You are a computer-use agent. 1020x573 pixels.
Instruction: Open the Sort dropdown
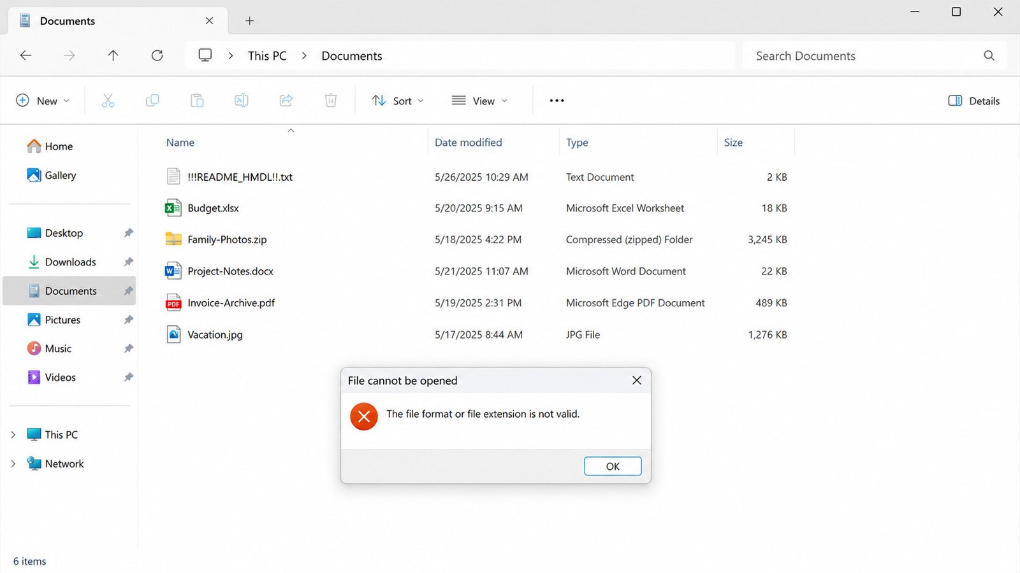(x=398, y=101)
